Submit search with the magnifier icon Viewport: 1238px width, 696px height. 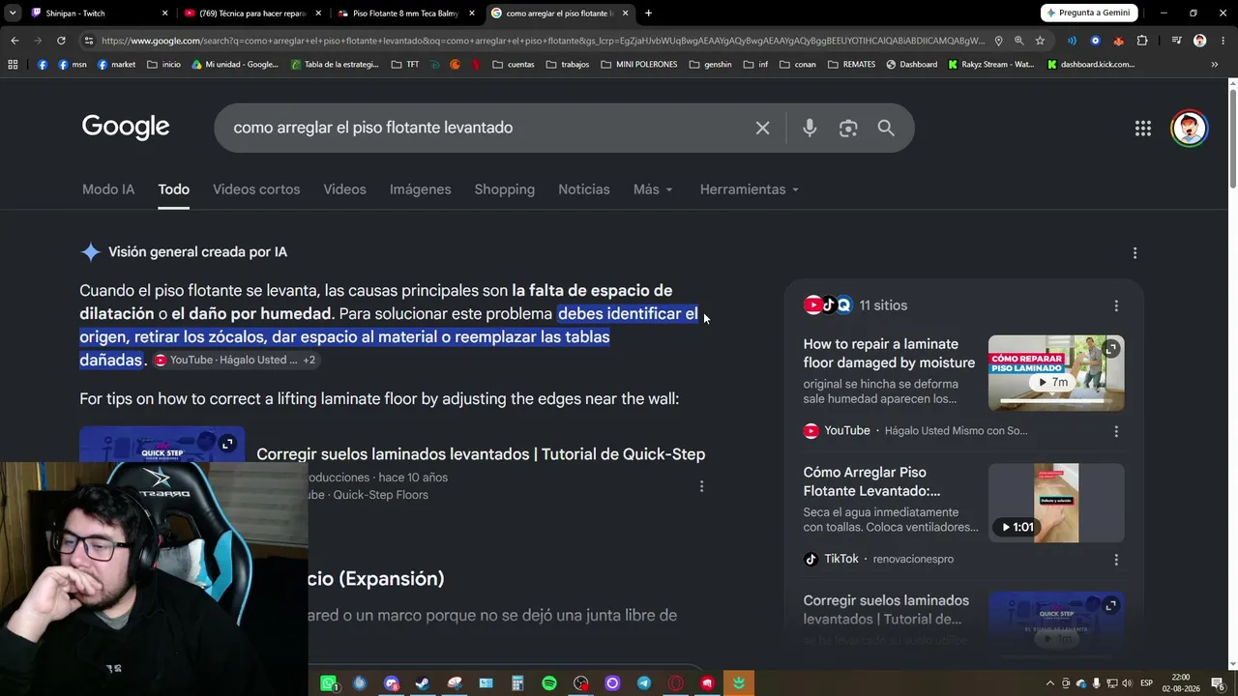[886, 128]
